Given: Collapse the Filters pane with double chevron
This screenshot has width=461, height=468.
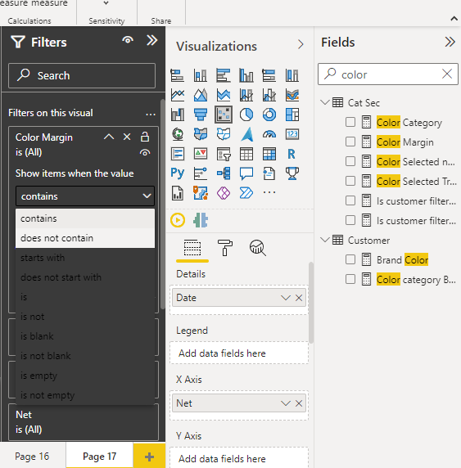Looking at the screenshot, I should [x=151, y=40].
